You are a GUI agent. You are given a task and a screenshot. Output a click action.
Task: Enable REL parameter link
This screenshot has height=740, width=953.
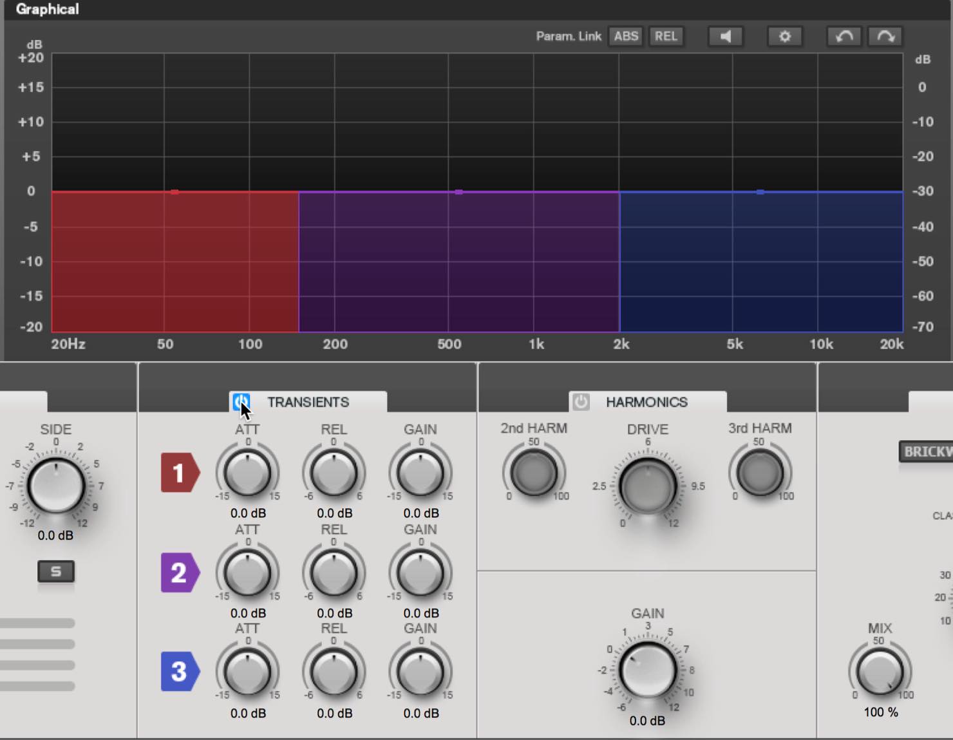pos(666,36)
